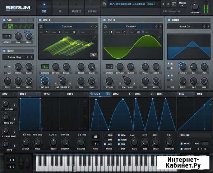This screenshot has width=213, height=173.
Task: Toggle Legato checkbox
Action: tap(181, 149)
